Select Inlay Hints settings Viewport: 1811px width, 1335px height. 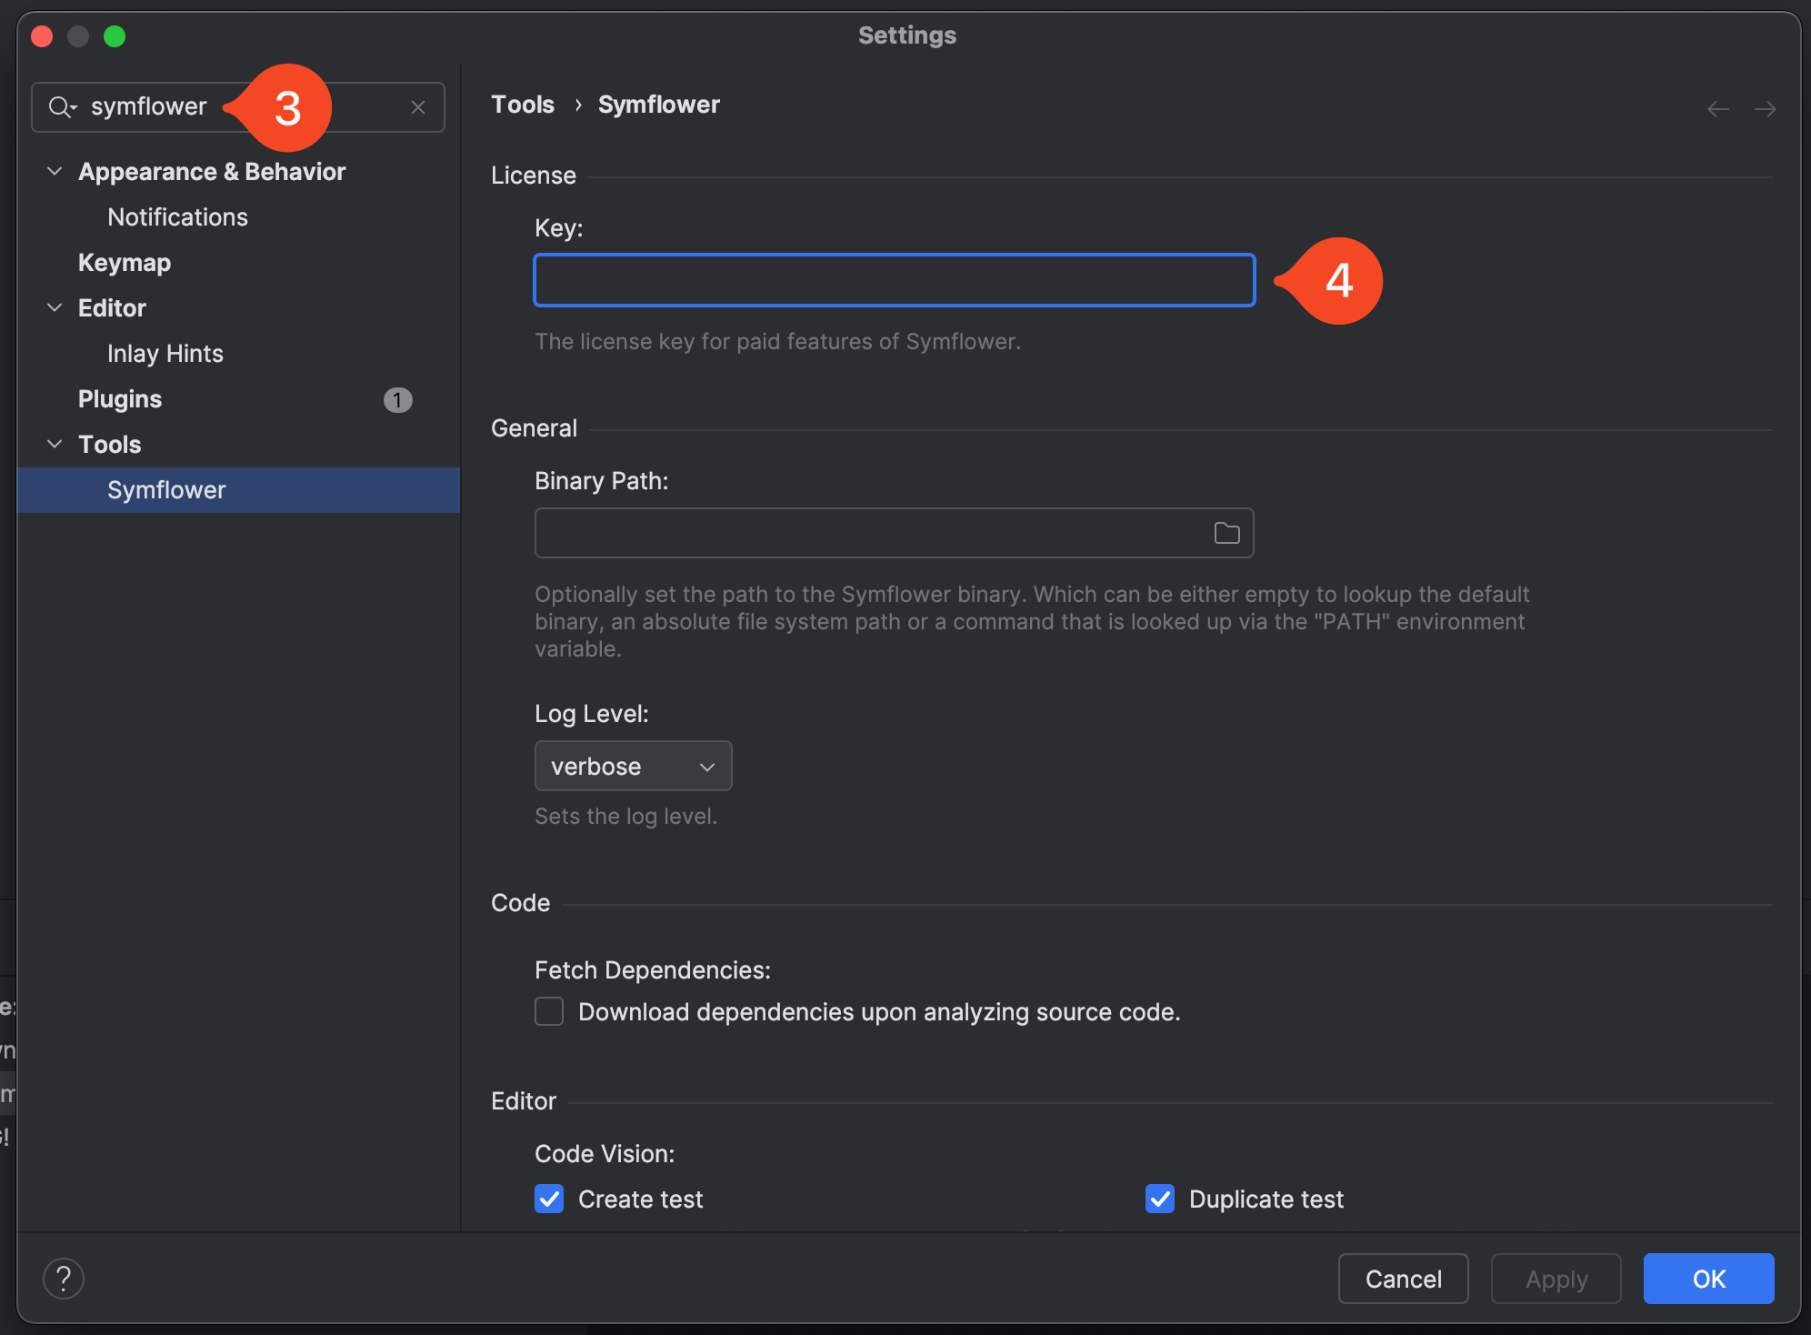165,354
